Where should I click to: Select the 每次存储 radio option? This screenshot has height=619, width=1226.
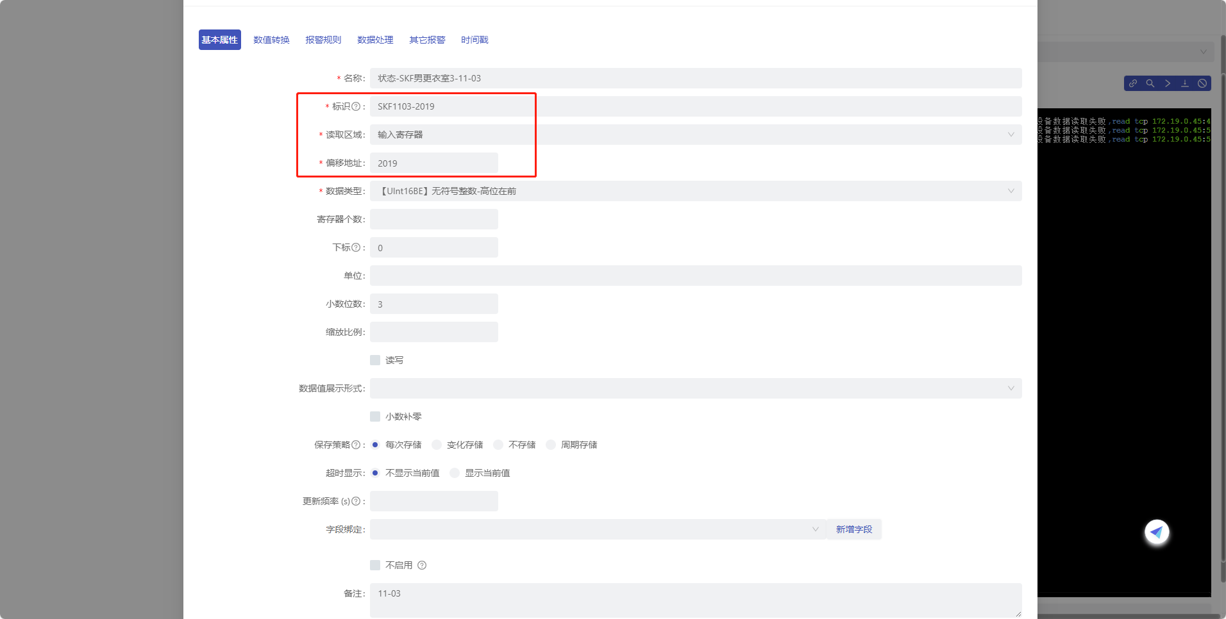[x=375, y=445]
